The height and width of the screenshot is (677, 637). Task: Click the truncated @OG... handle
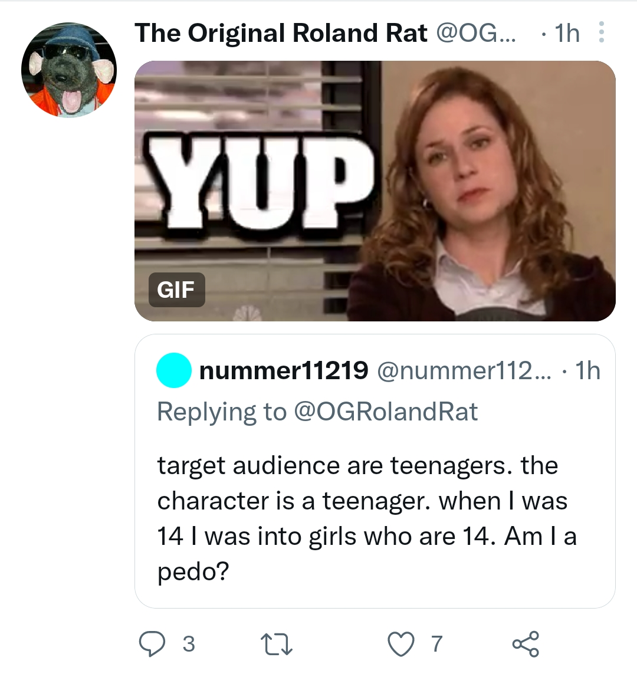point(475,33)
